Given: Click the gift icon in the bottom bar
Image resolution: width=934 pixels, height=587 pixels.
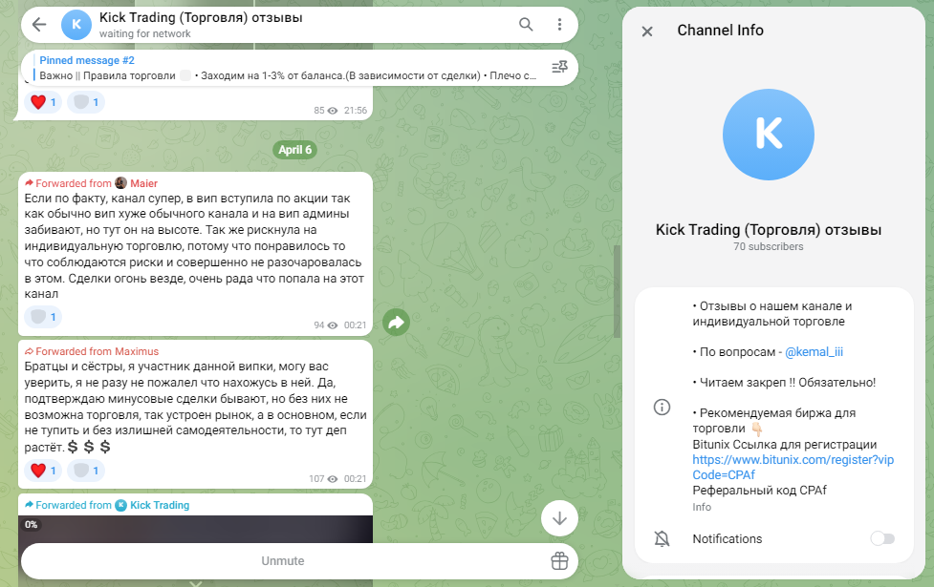Looking at the screenshot, I should 559,561.
